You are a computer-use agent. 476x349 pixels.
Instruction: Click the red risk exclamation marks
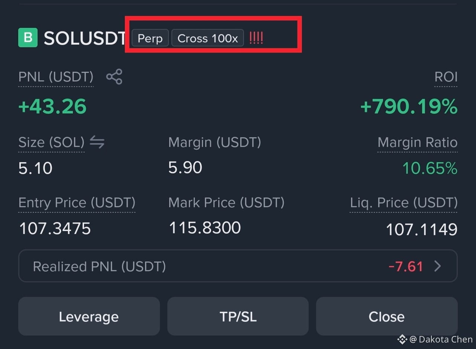(256, 38)
